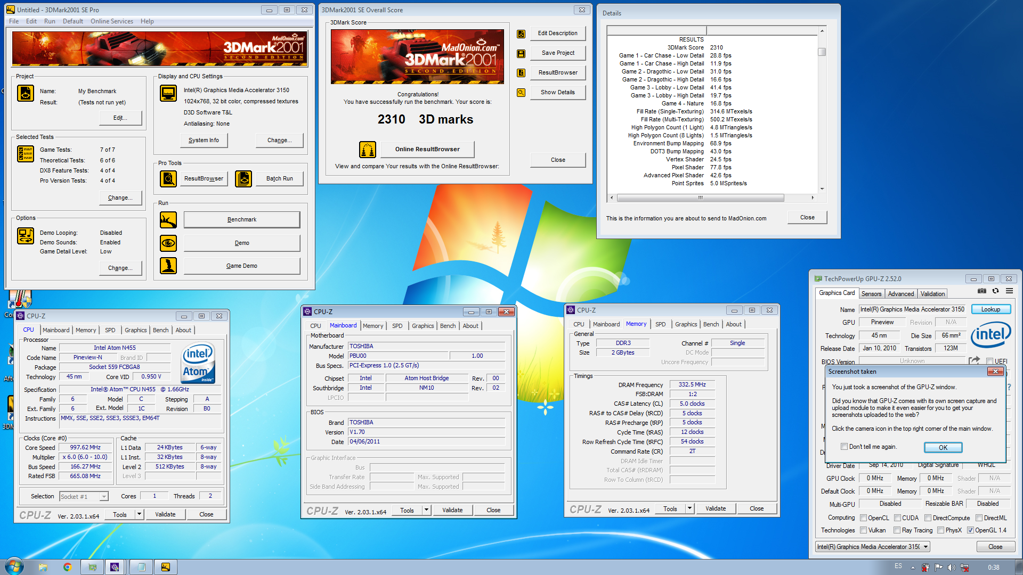Click the Benchmark run icon

tap(168, 219)
